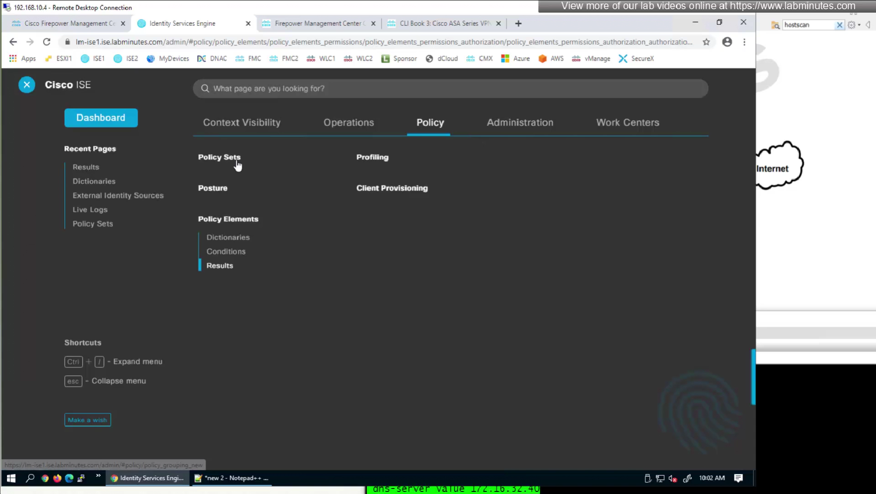Bookmark page using the star icon
Viewport: 876px width, 494px height.
click(x=706, y=42)
